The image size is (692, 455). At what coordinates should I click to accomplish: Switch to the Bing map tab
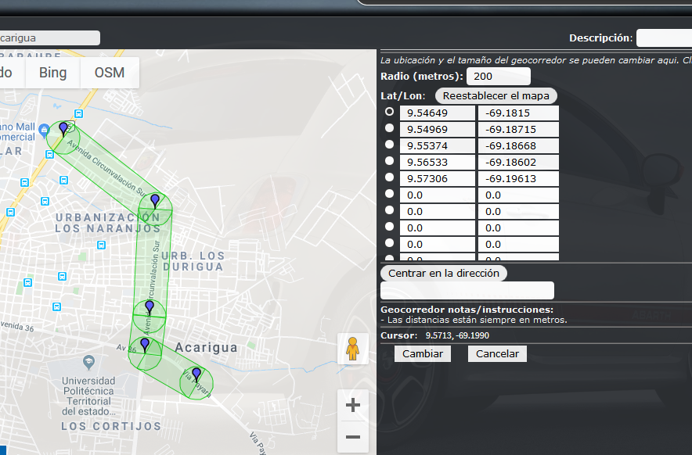pyautogui.click(x=52, y=72)
